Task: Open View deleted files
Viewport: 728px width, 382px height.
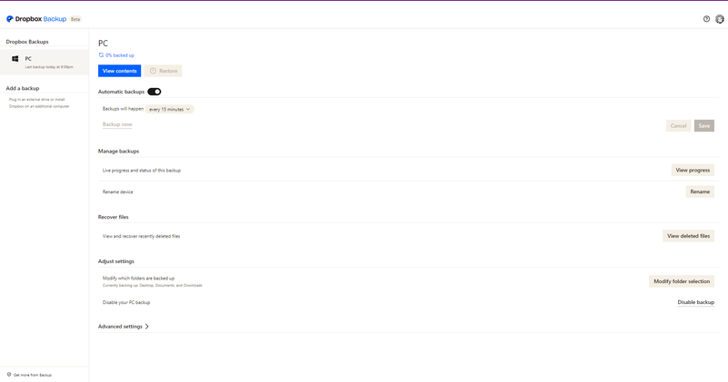Action: (x=688, y=236)
